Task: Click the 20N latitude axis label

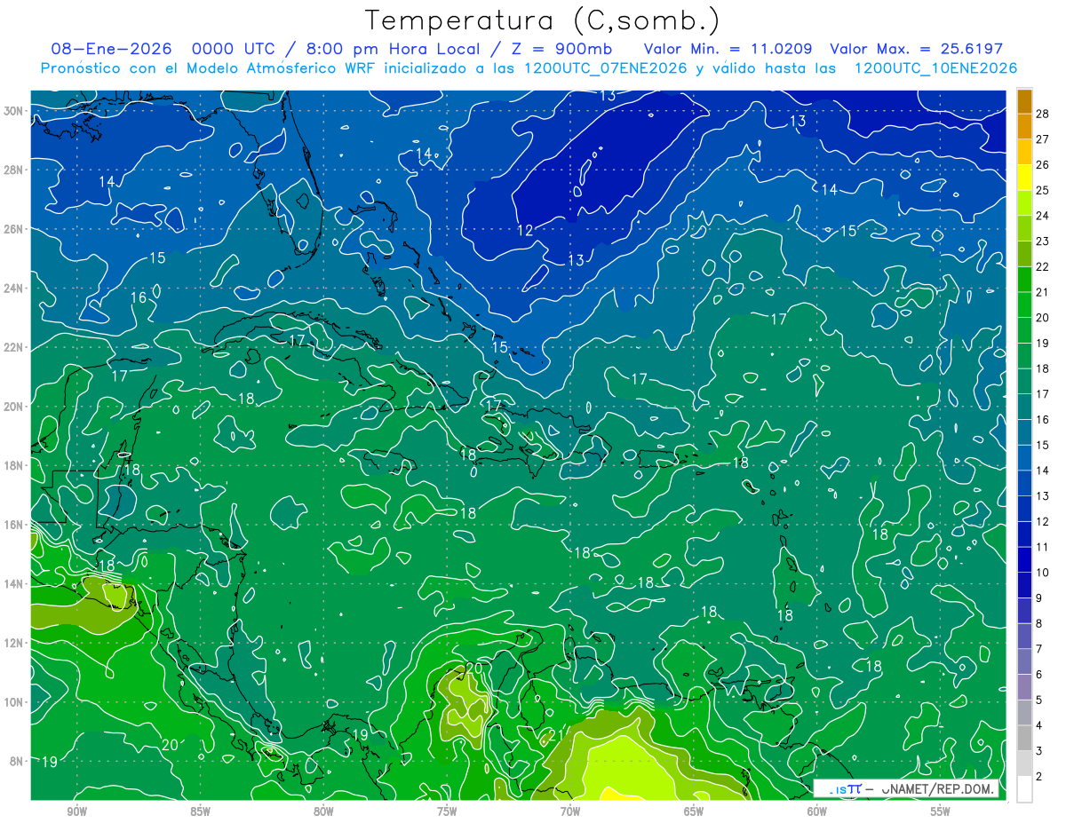Action: click(x=14, y=407)
